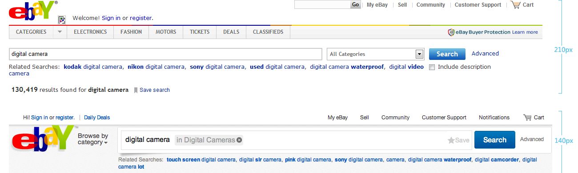Select the Electronics nav tab
The height and width of the screenshot is (173, 578).
point(90,32)
